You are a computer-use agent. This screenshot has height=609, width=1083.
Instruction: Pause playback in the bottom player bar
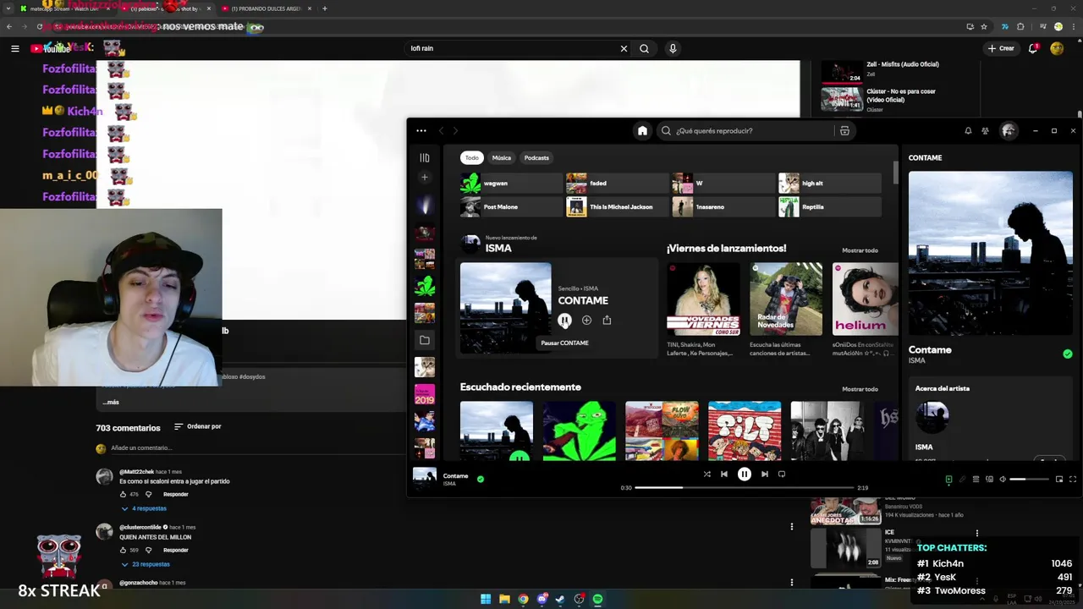tap(744, 475)
